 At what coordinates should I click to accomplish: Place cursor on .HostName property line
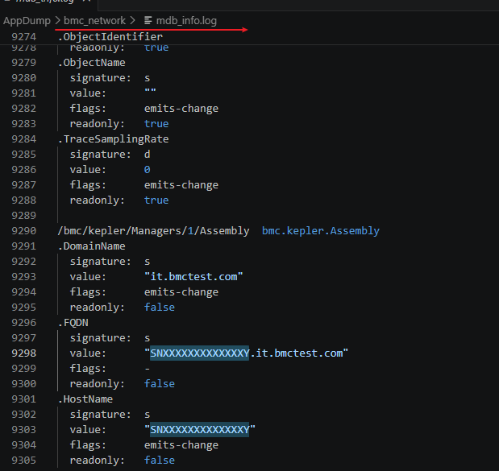click(x=85, y=399)
